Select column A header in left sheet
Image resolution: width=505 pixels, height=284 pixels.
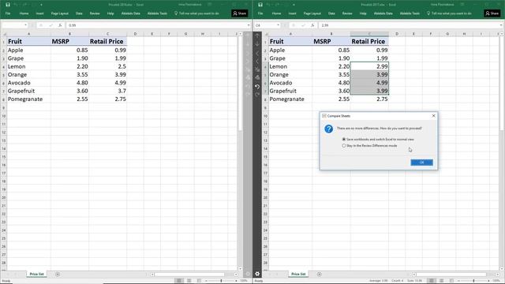pyautogui.click(x=28, y=34)
